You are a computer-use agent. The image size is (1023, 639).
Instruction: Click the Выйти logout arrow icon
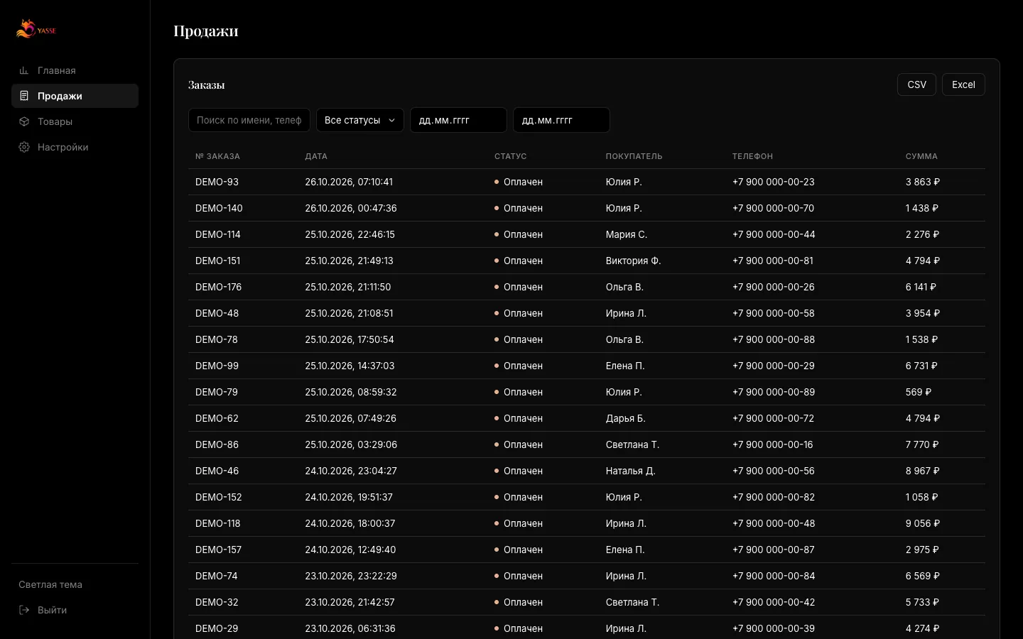[24, 610]
